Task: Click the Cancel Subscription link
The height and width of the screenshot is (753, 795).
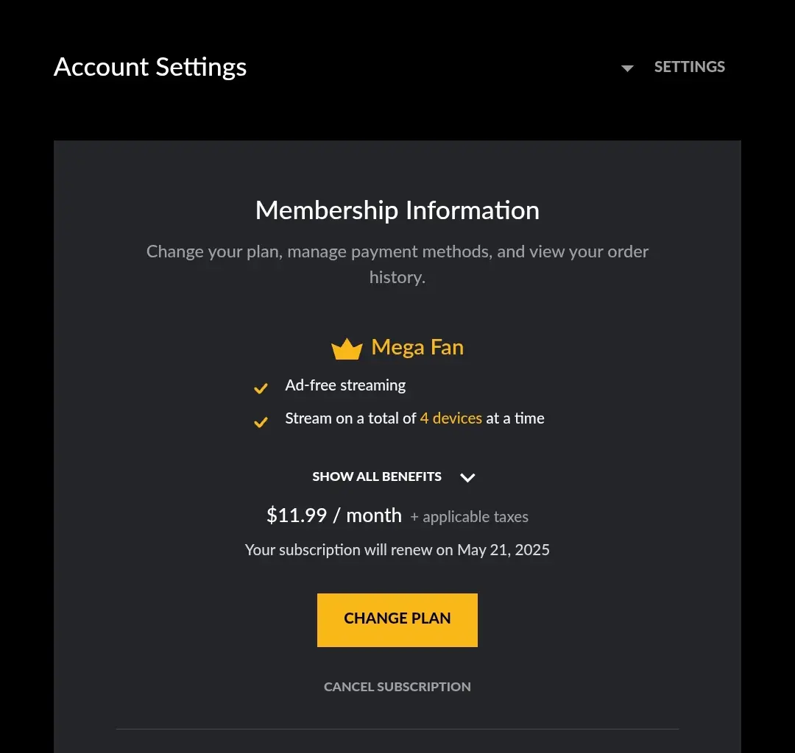Action: (x=397, y=687)
